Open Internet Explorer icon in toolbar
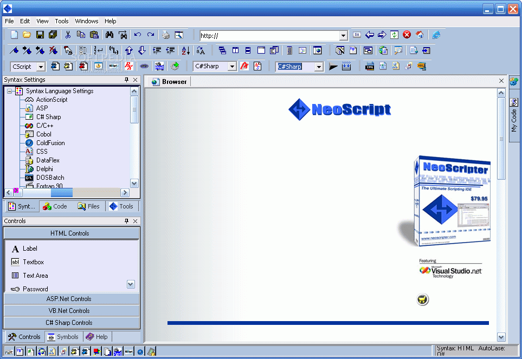Screen dimensions: 522x359 tap(436, 35)
